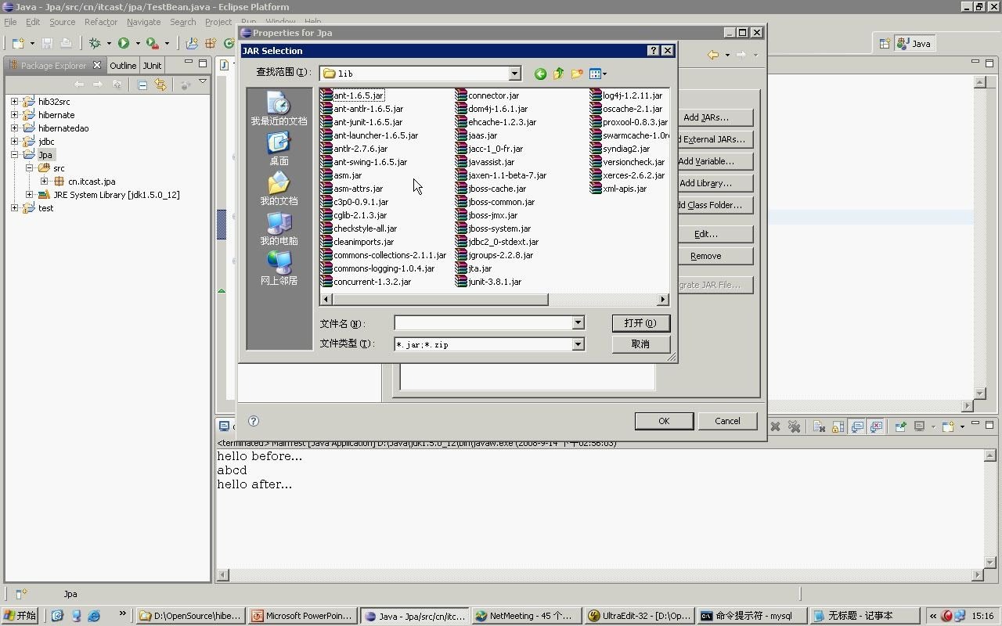Click the New wizard toolbar icon
This screenshot has width=1002, height=626.
(x=18, y=44)
